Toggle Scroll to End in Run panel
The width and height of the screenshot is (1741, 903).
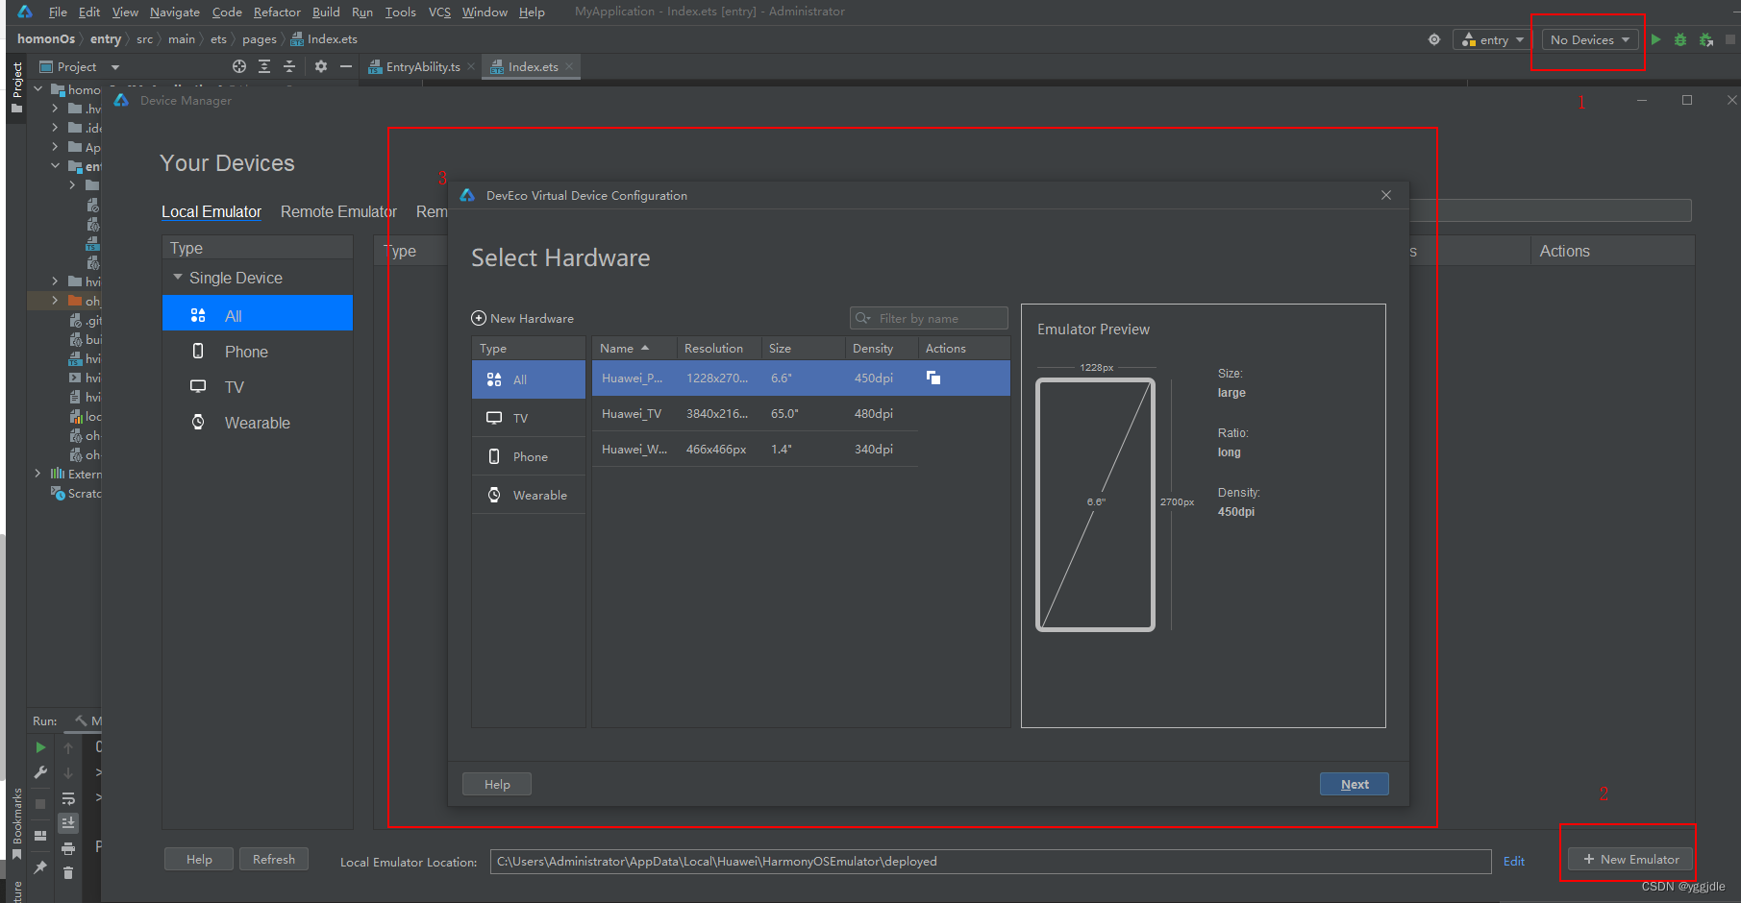(x=68, y=823)
